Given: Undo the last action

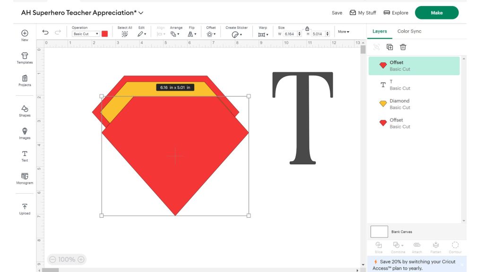Looking at the screenshot, I should (x=45, y=32).
